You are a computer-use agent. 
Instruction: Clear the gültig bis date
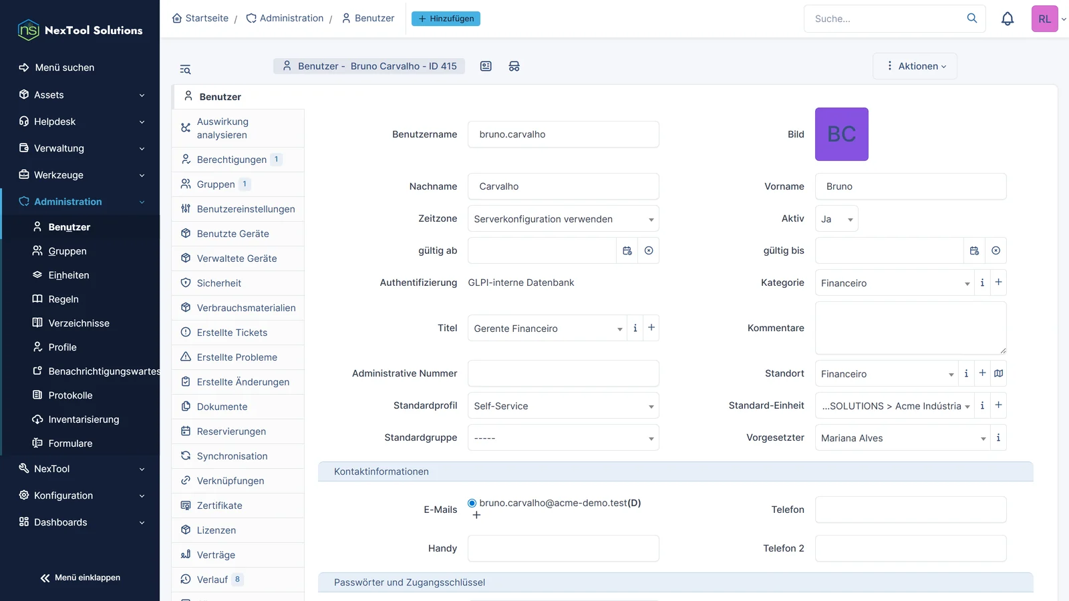pyautogui.click(x=996, y=250)
